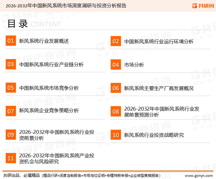Open chapter 中国新风系统行业运行环境分析
Image resolution: width=216 pixels, height=179 pixels.
pyautogui.click(x=159, y=41)
